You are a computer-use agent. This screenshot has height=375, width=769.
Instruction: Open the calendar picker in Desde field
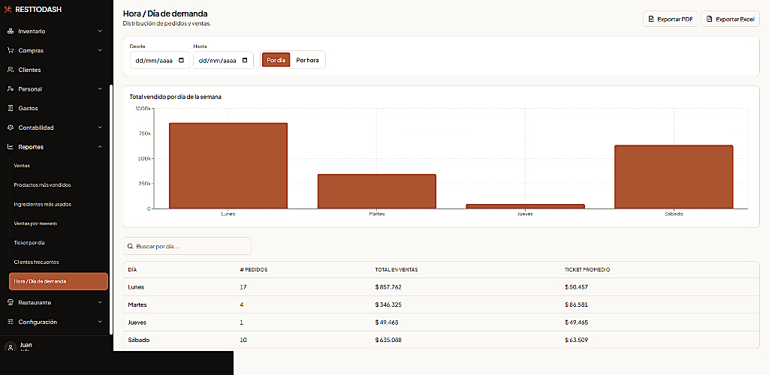[x=182, y=61]
